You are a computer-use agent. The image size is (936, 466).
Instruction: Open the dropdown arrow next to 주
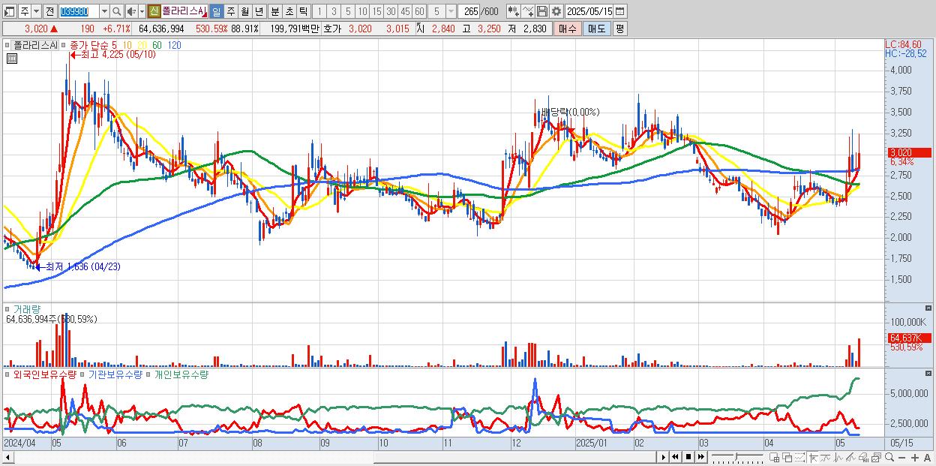pos(36,11)
